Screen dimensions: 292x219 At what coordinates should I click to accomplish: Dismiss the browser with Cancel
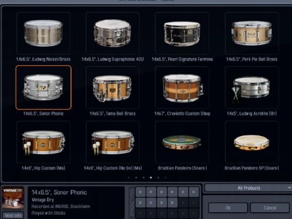point(270,208)
